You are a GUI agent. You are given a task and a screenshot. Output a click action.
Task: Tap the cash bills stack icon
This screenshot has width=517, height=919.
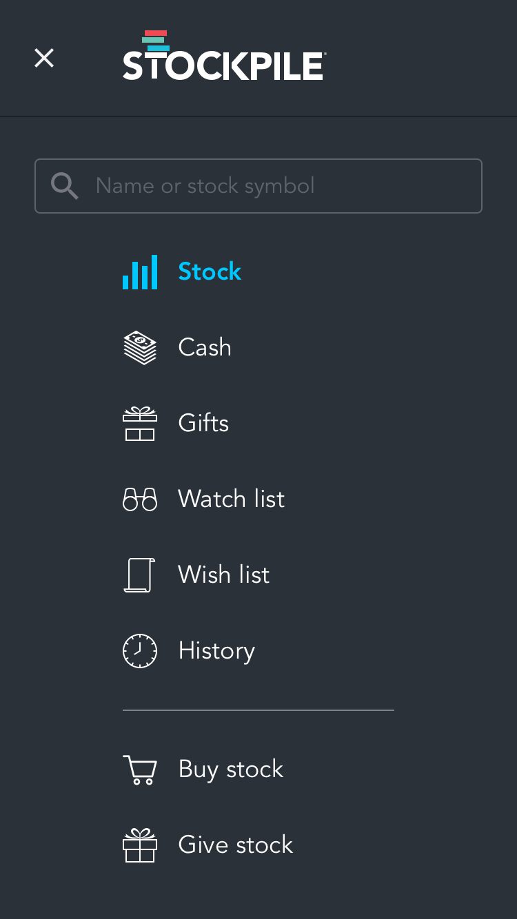click(x=140, y=348)
